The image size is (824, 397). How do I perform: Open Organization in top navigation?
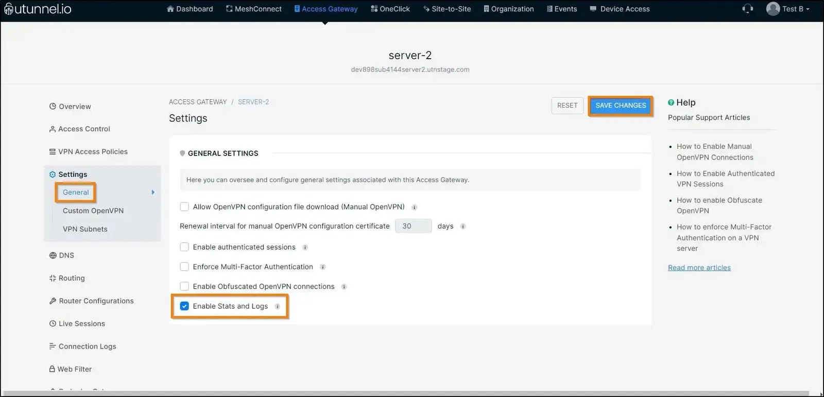(x=509, y=9)
